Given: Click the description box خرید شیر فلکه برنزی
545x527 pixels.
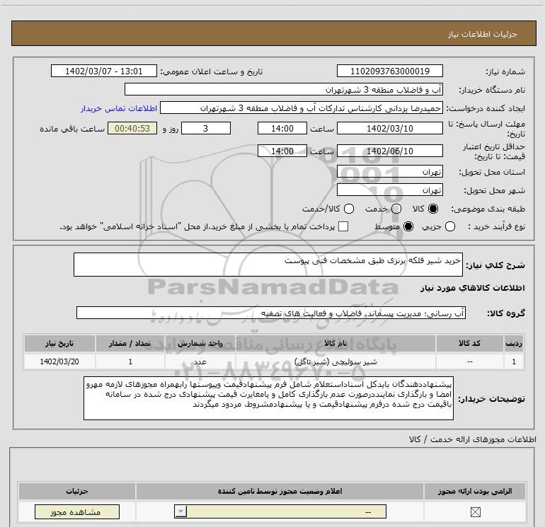Looking at the screenshot, I should point(268,265).
